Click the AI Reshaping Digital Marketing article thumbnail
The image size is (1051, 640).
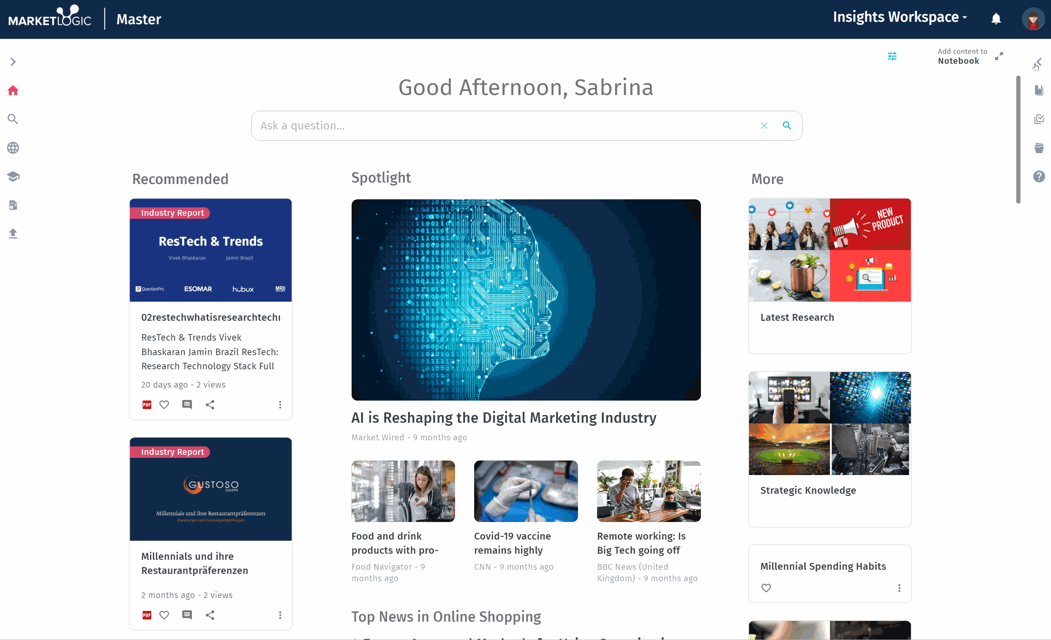[x=525, y=300]
